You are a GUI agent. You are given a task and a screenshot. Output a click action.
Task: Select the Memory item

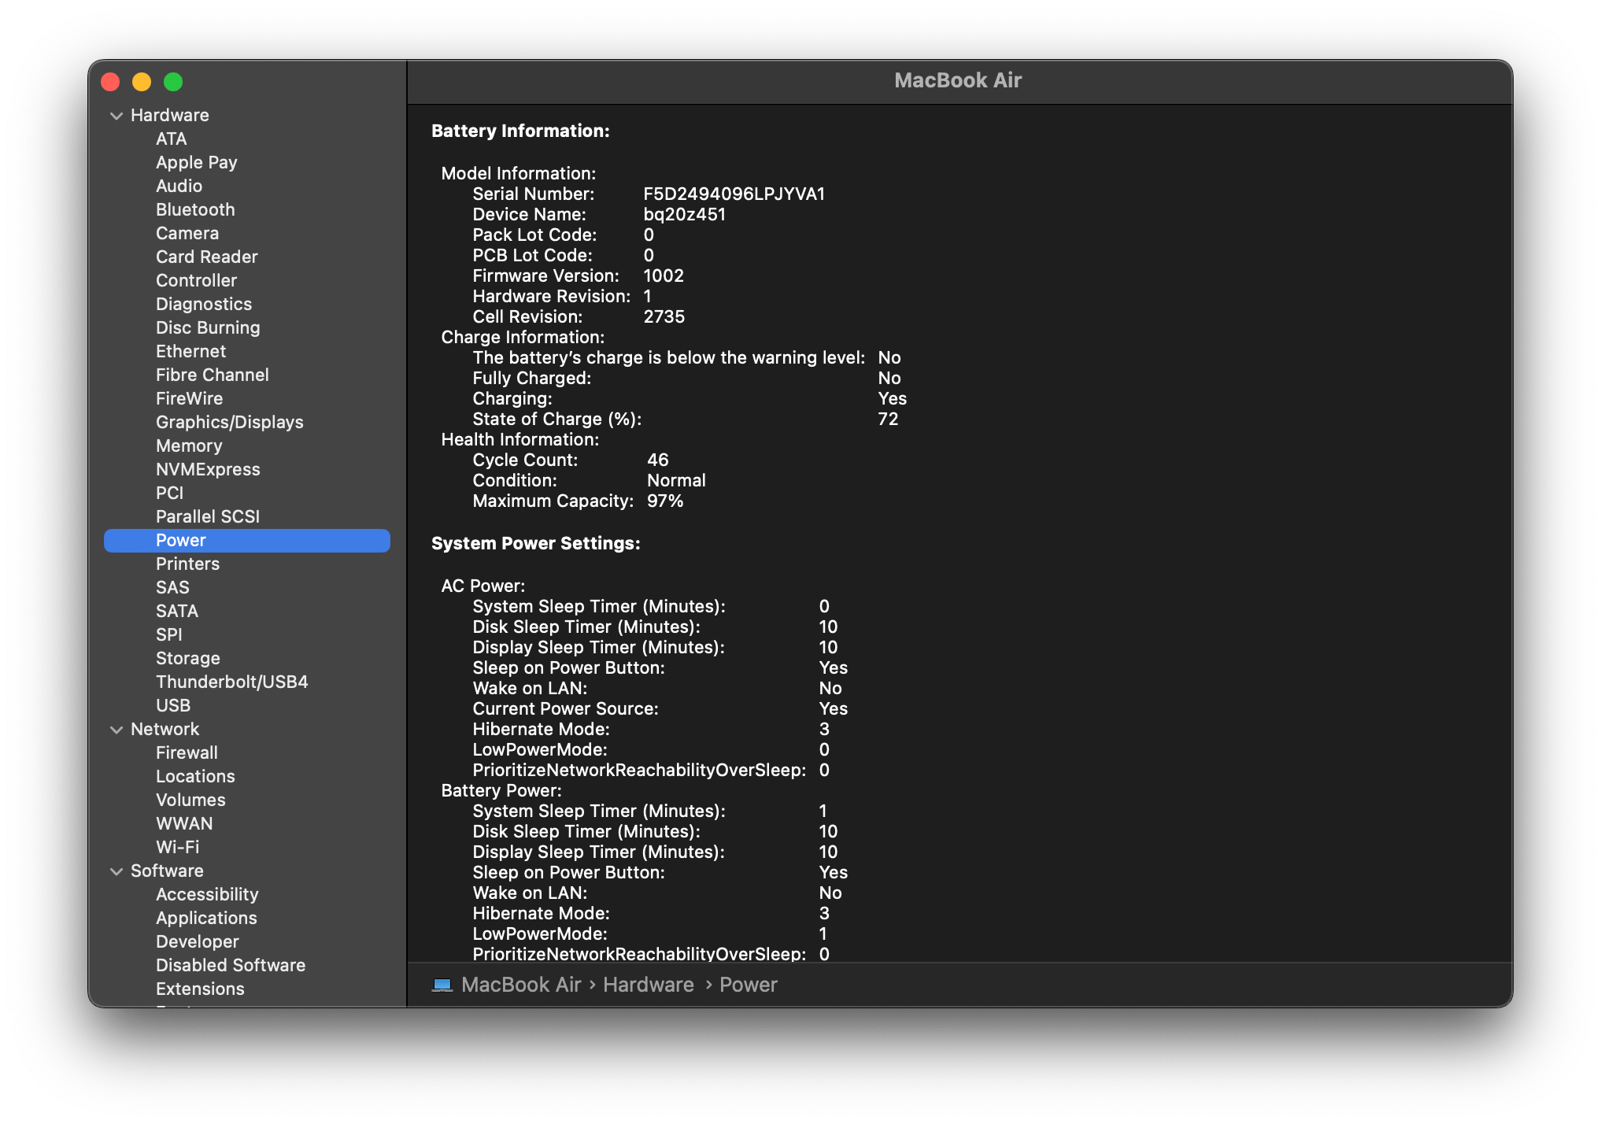[189, 446]
